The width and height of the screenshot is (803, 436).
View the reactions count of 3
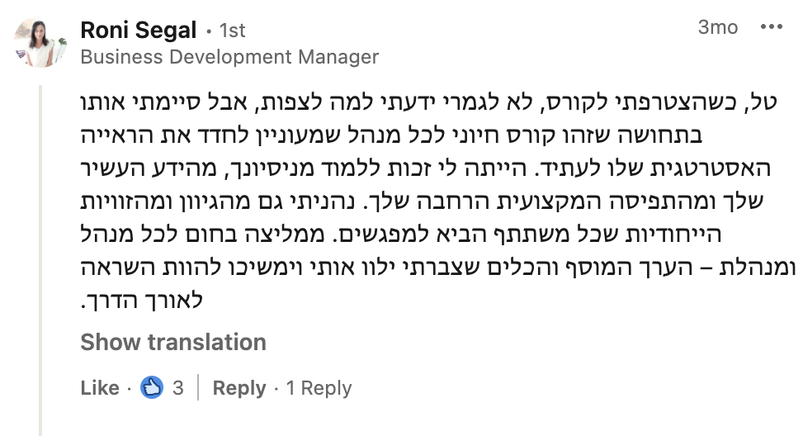pyautogui.click(x=178, y=388)
